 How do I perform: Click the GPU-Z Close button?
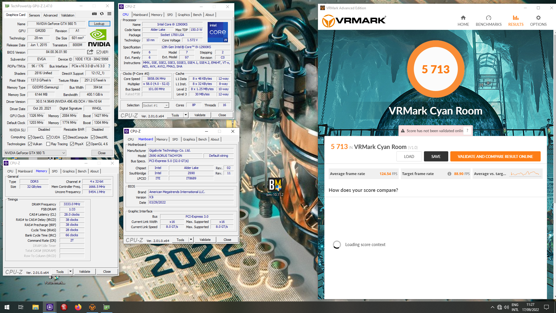coord(102,153)
